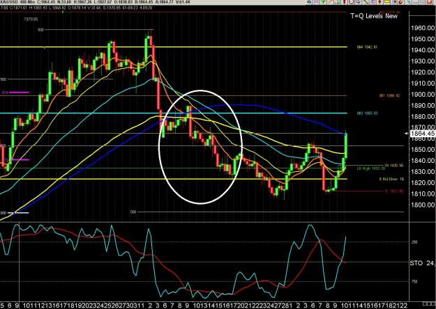Viewport: 436px width, 309px height.
Task: Click the STO 24 indicator label
Action: tap(423, 263)
